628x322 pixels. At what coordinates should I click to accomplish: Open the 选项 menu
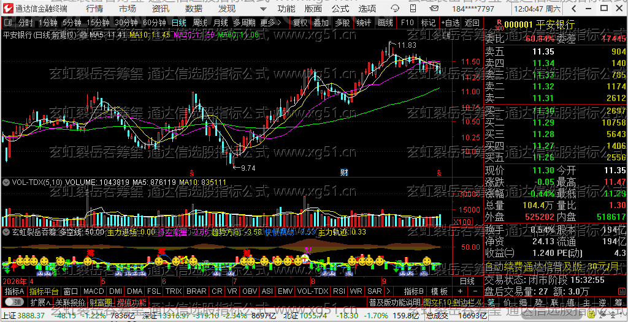tap(367, 9)
